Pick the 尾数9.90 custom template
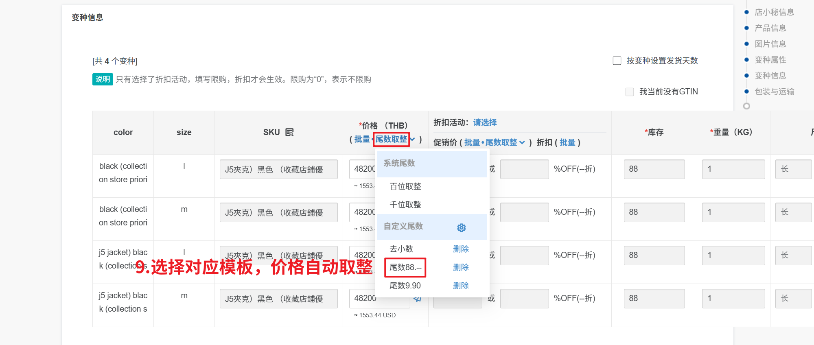814x345 pixels. tap(405, 286)
